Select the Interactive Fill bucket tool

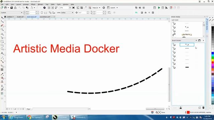click(2, 78)
